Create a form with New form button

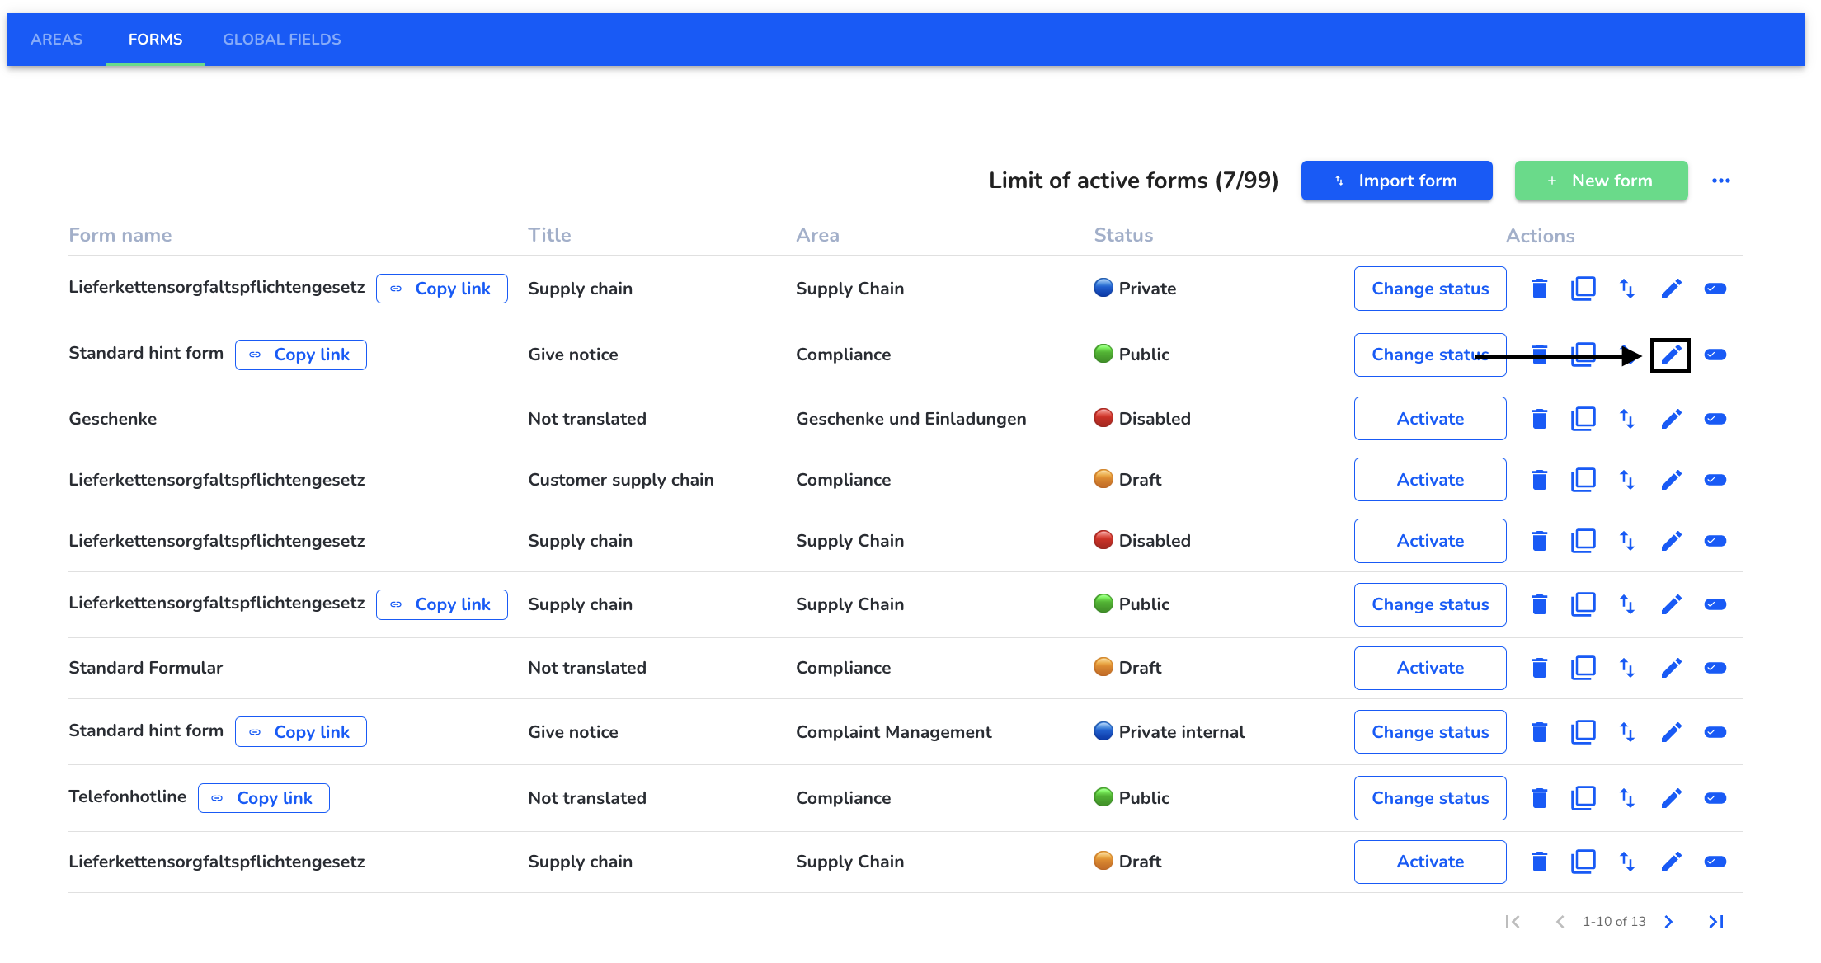tap(1601, 181)
